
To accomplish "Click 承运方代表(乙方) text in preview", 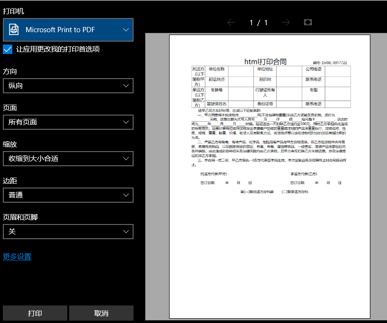I will pyautogui.click(x=304, y=174).
